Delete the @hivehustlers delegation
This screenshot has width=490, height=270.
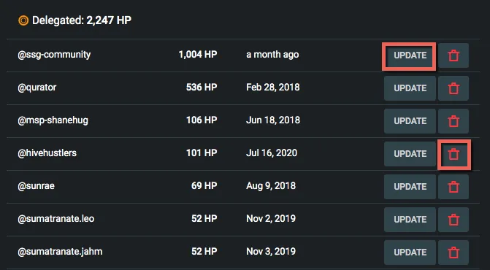point(453,154)
